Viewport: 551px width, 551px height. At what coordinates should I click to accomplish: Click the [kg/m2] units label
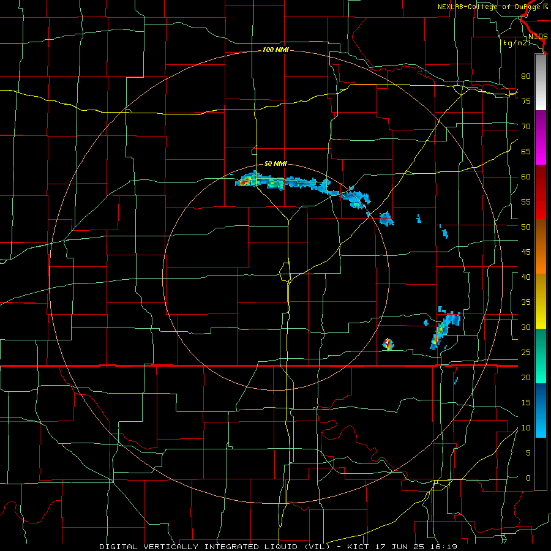515,43
